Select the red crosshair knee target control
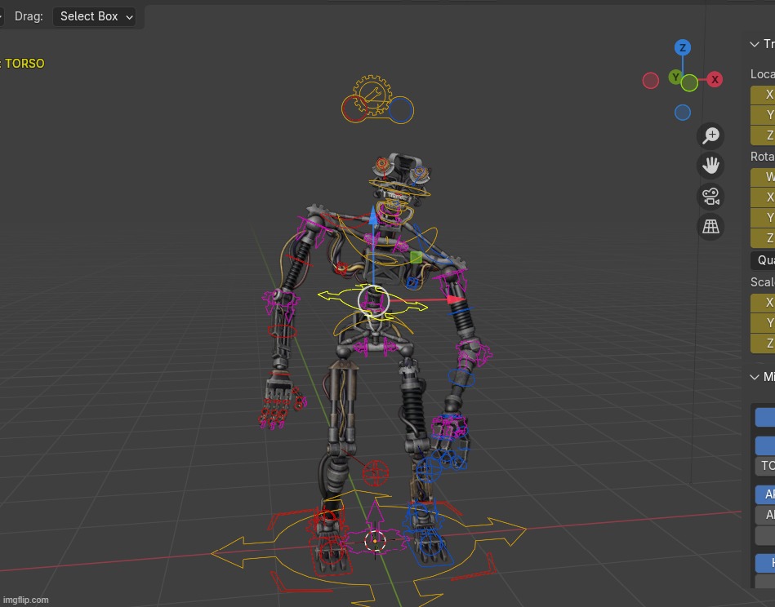The image size is (775, 607). tap(376, 473)
